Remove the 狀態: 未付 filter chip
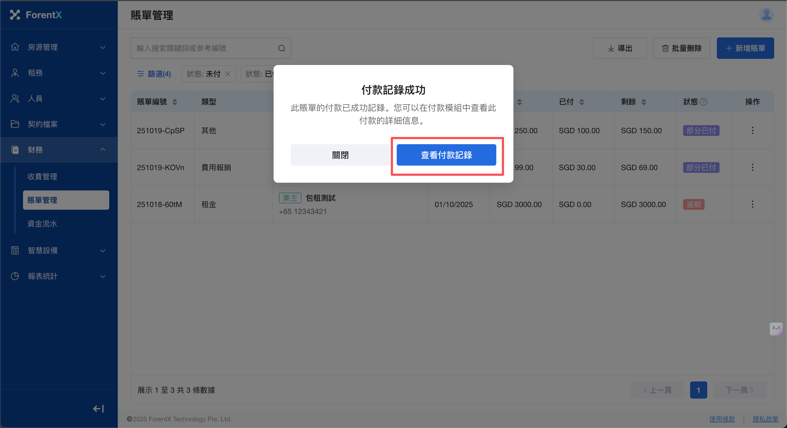 tap(228, 74)
